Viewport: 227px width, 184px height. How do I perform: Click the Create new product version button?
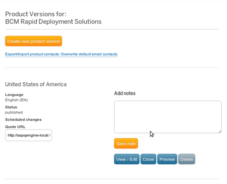33,41
